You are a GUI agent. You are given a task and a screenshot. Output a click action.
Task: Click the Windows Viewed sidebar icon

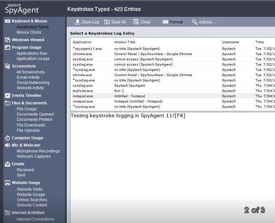[8, 40]
